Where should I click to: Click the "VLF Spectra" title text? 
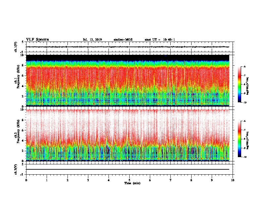37,40
